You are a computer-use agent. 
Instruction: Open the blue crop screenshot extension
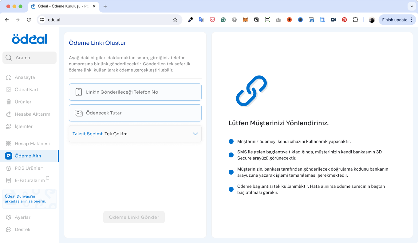pos(322,20)
